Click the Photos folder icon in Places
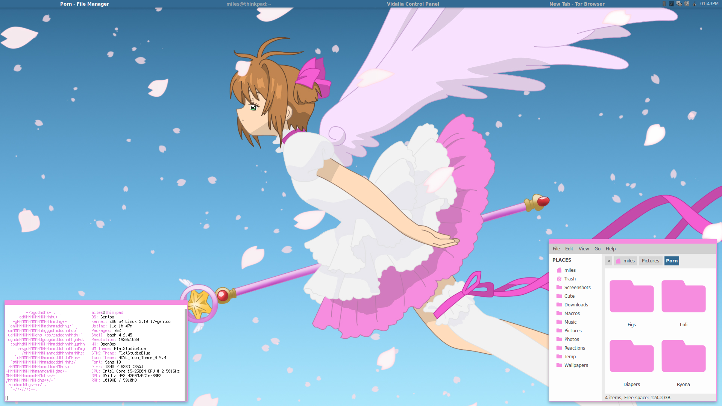722x406 pixels. [559, 339]
